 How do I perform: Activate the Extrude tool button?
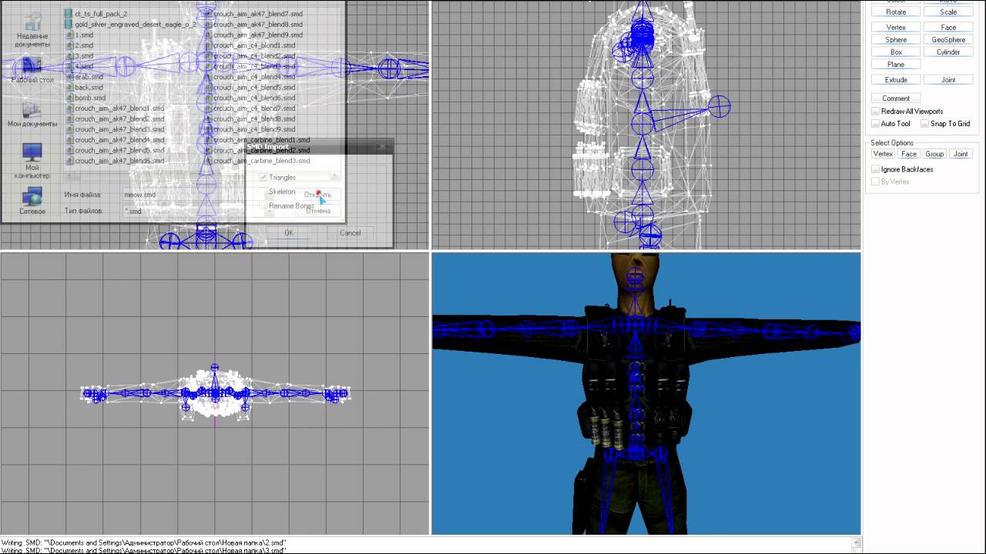click(896, 80)
